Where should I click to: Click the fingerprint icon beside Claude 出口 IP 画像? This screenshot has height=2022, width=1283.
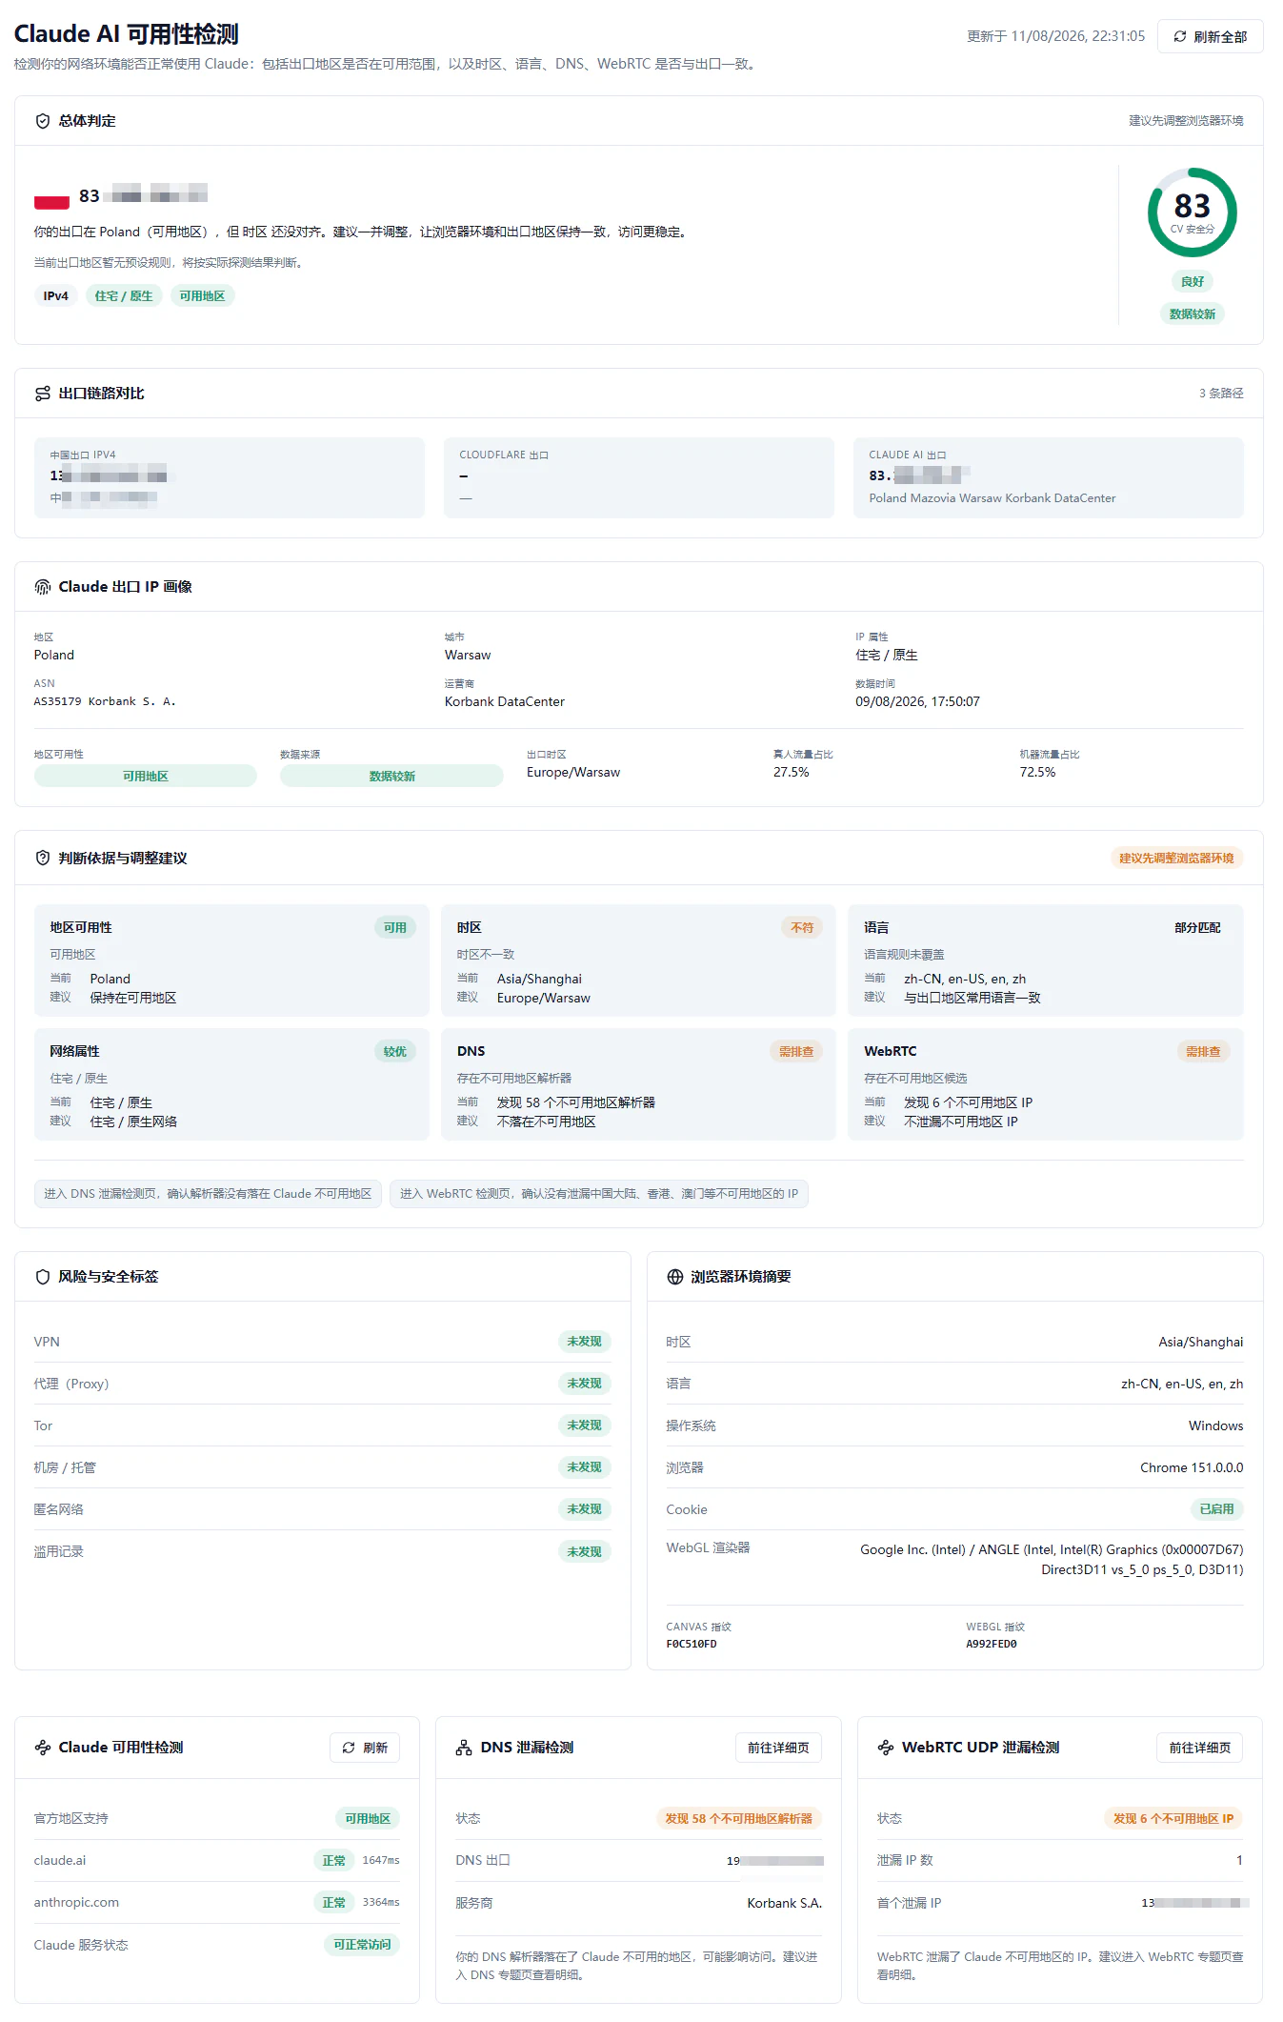click(x=43, y=587)
